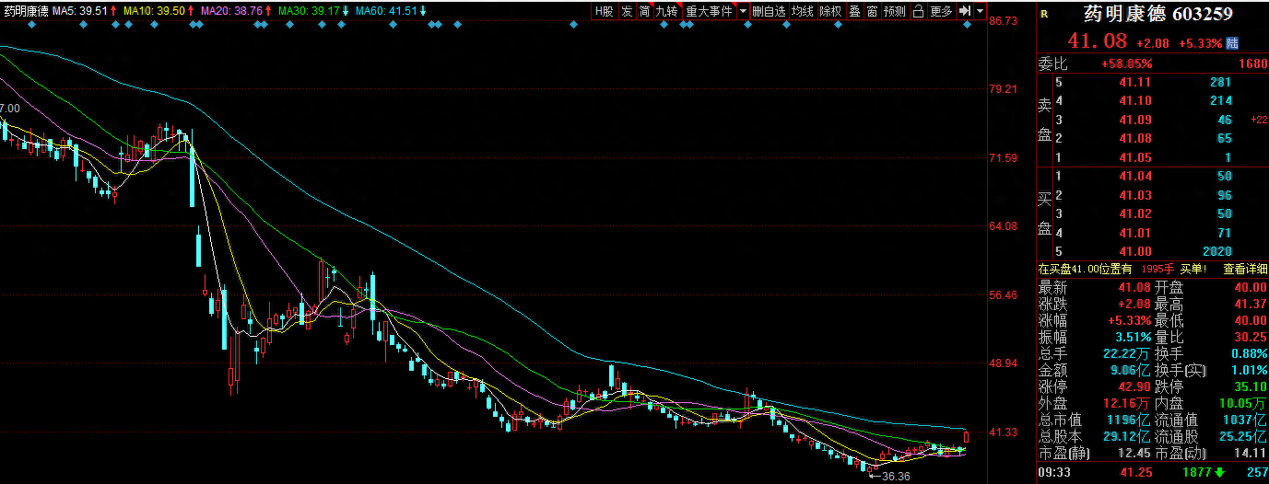Click the jump-to-end arrow icon
Screen dimensions: 1269x484
tap(964, 11)
